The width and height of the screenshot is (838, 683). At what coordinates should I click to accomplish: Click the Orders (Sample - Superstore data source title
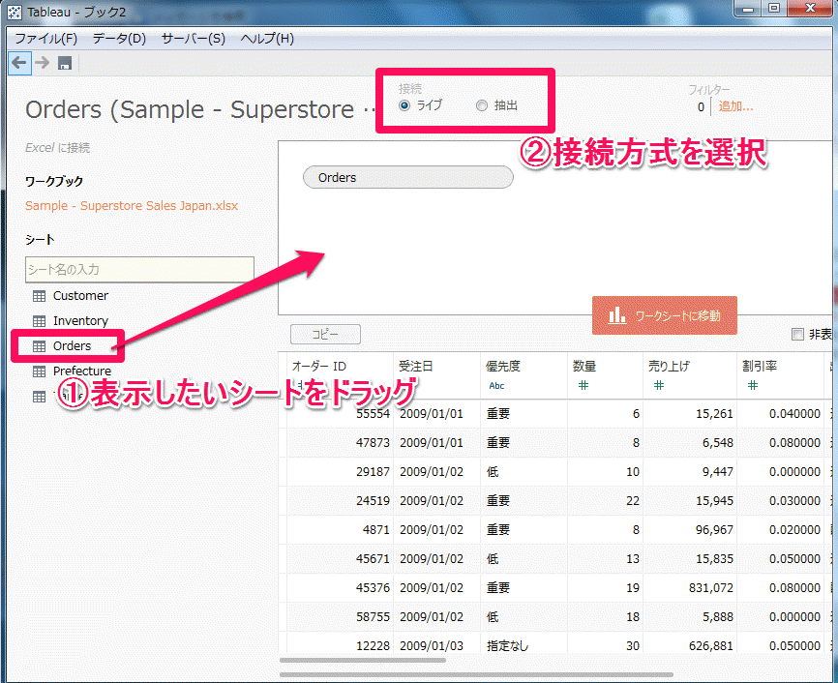[200, 109]
